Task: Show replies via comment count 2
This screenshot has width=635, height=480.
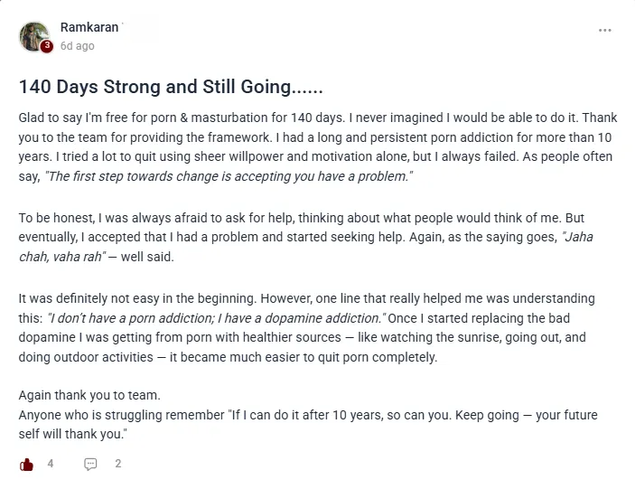Action: click(117, 464)
